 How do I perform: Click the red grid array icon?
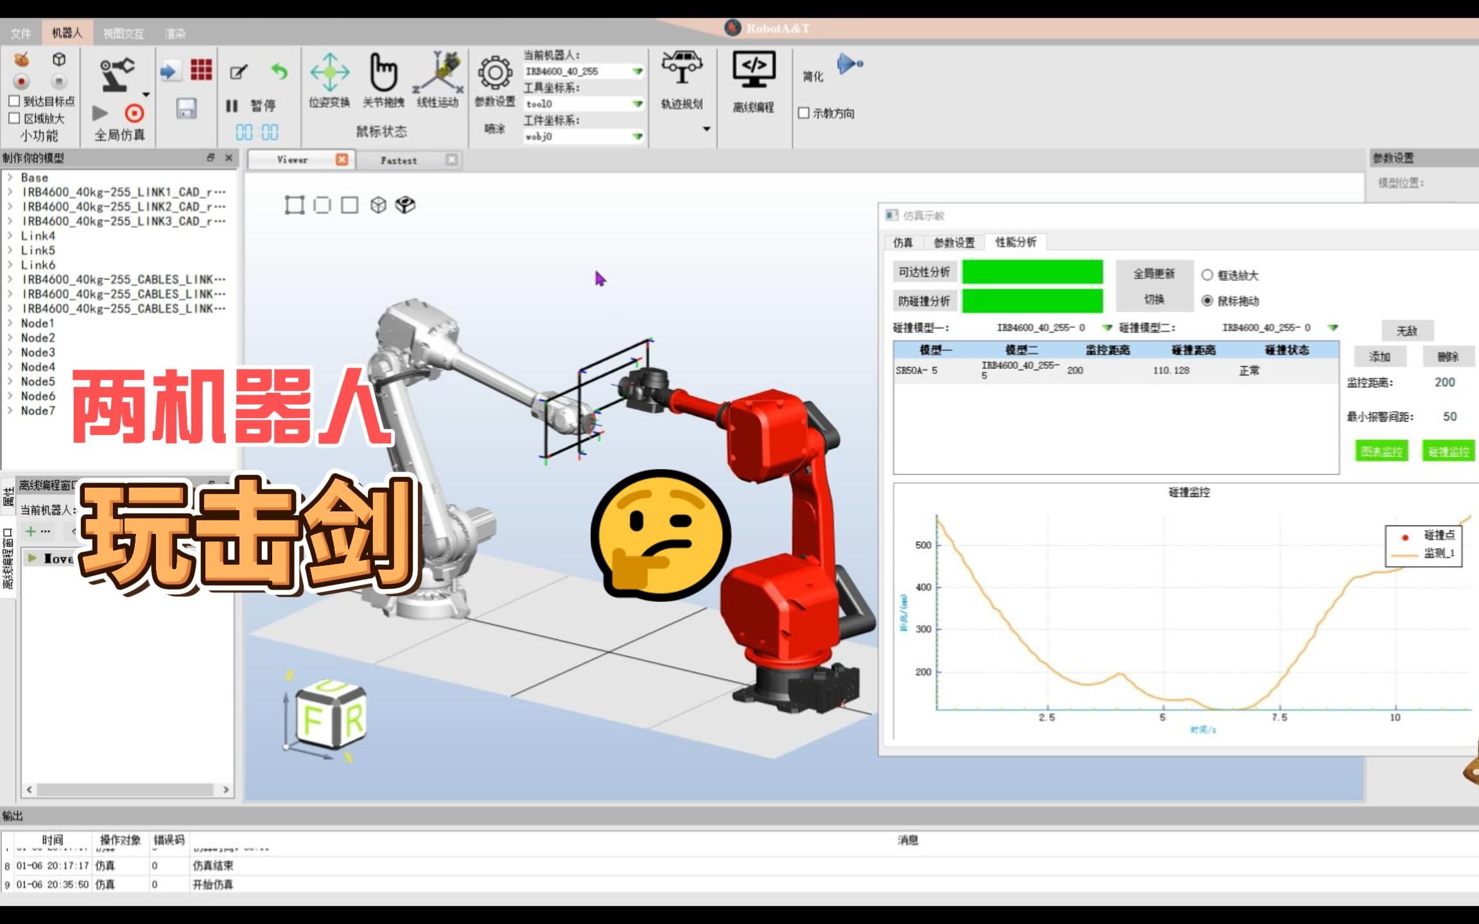201,70
